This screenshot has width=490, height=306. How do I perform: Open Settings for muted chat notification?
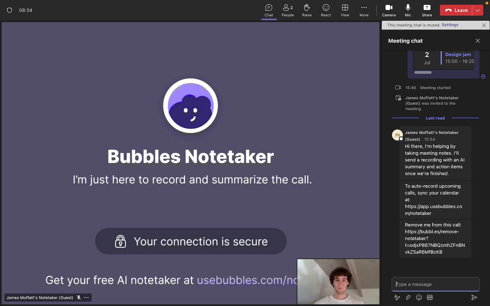(x=450, y=25)
